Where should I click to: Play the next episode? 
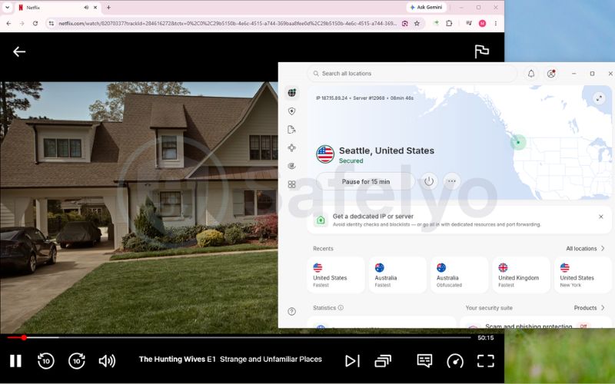(352, 360)
